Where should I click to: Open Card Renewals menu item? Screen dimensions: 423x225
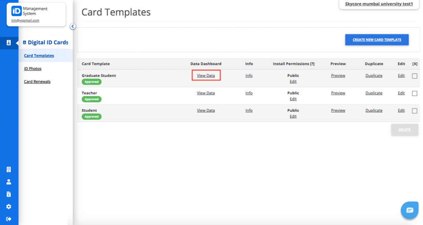(37, 81)
